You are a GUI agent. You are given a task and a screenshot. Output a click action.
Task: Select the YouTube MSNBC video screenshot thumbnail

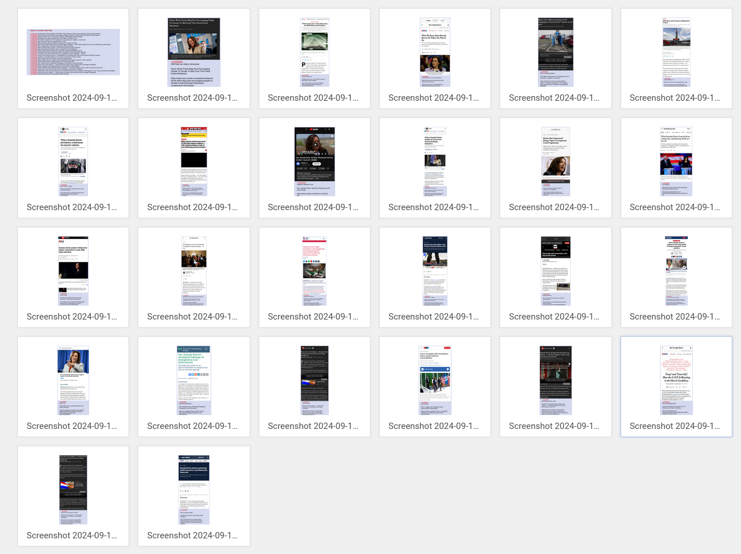[x=314, y=162]
